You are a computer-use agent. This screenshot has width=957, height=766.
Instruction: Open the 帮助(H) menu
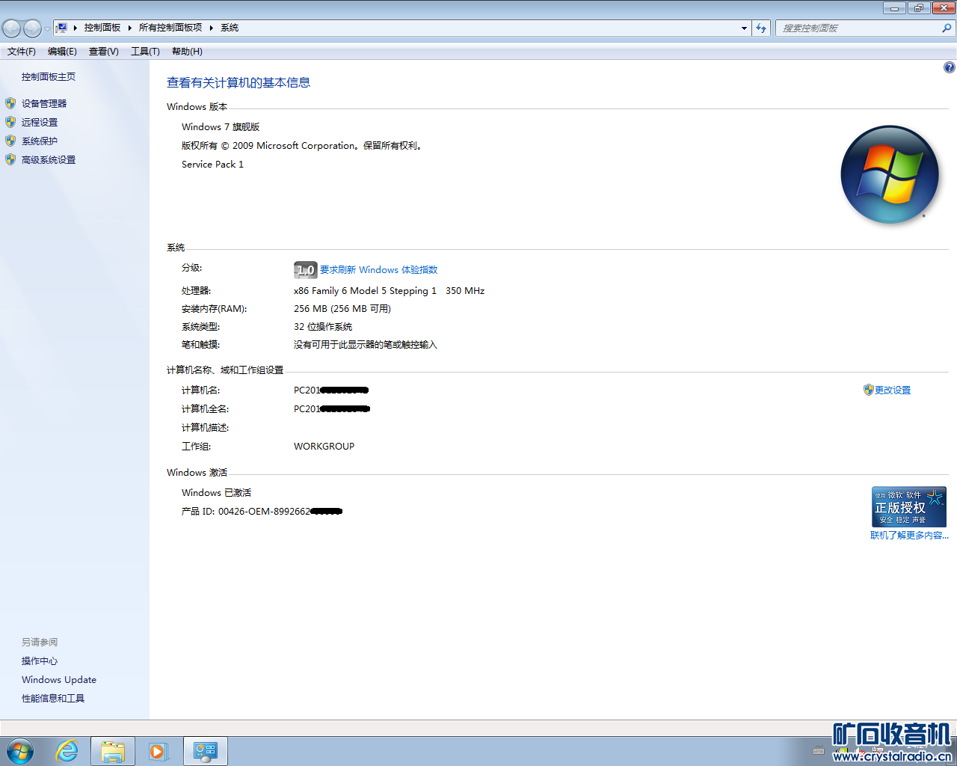click(x=187, y=52)
